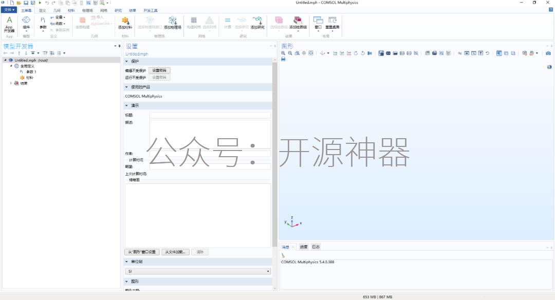The width and height of the screenshot is (555, 300).
Task: Collapse the 单位制 (Unit System) section
Action: [127, 262]
